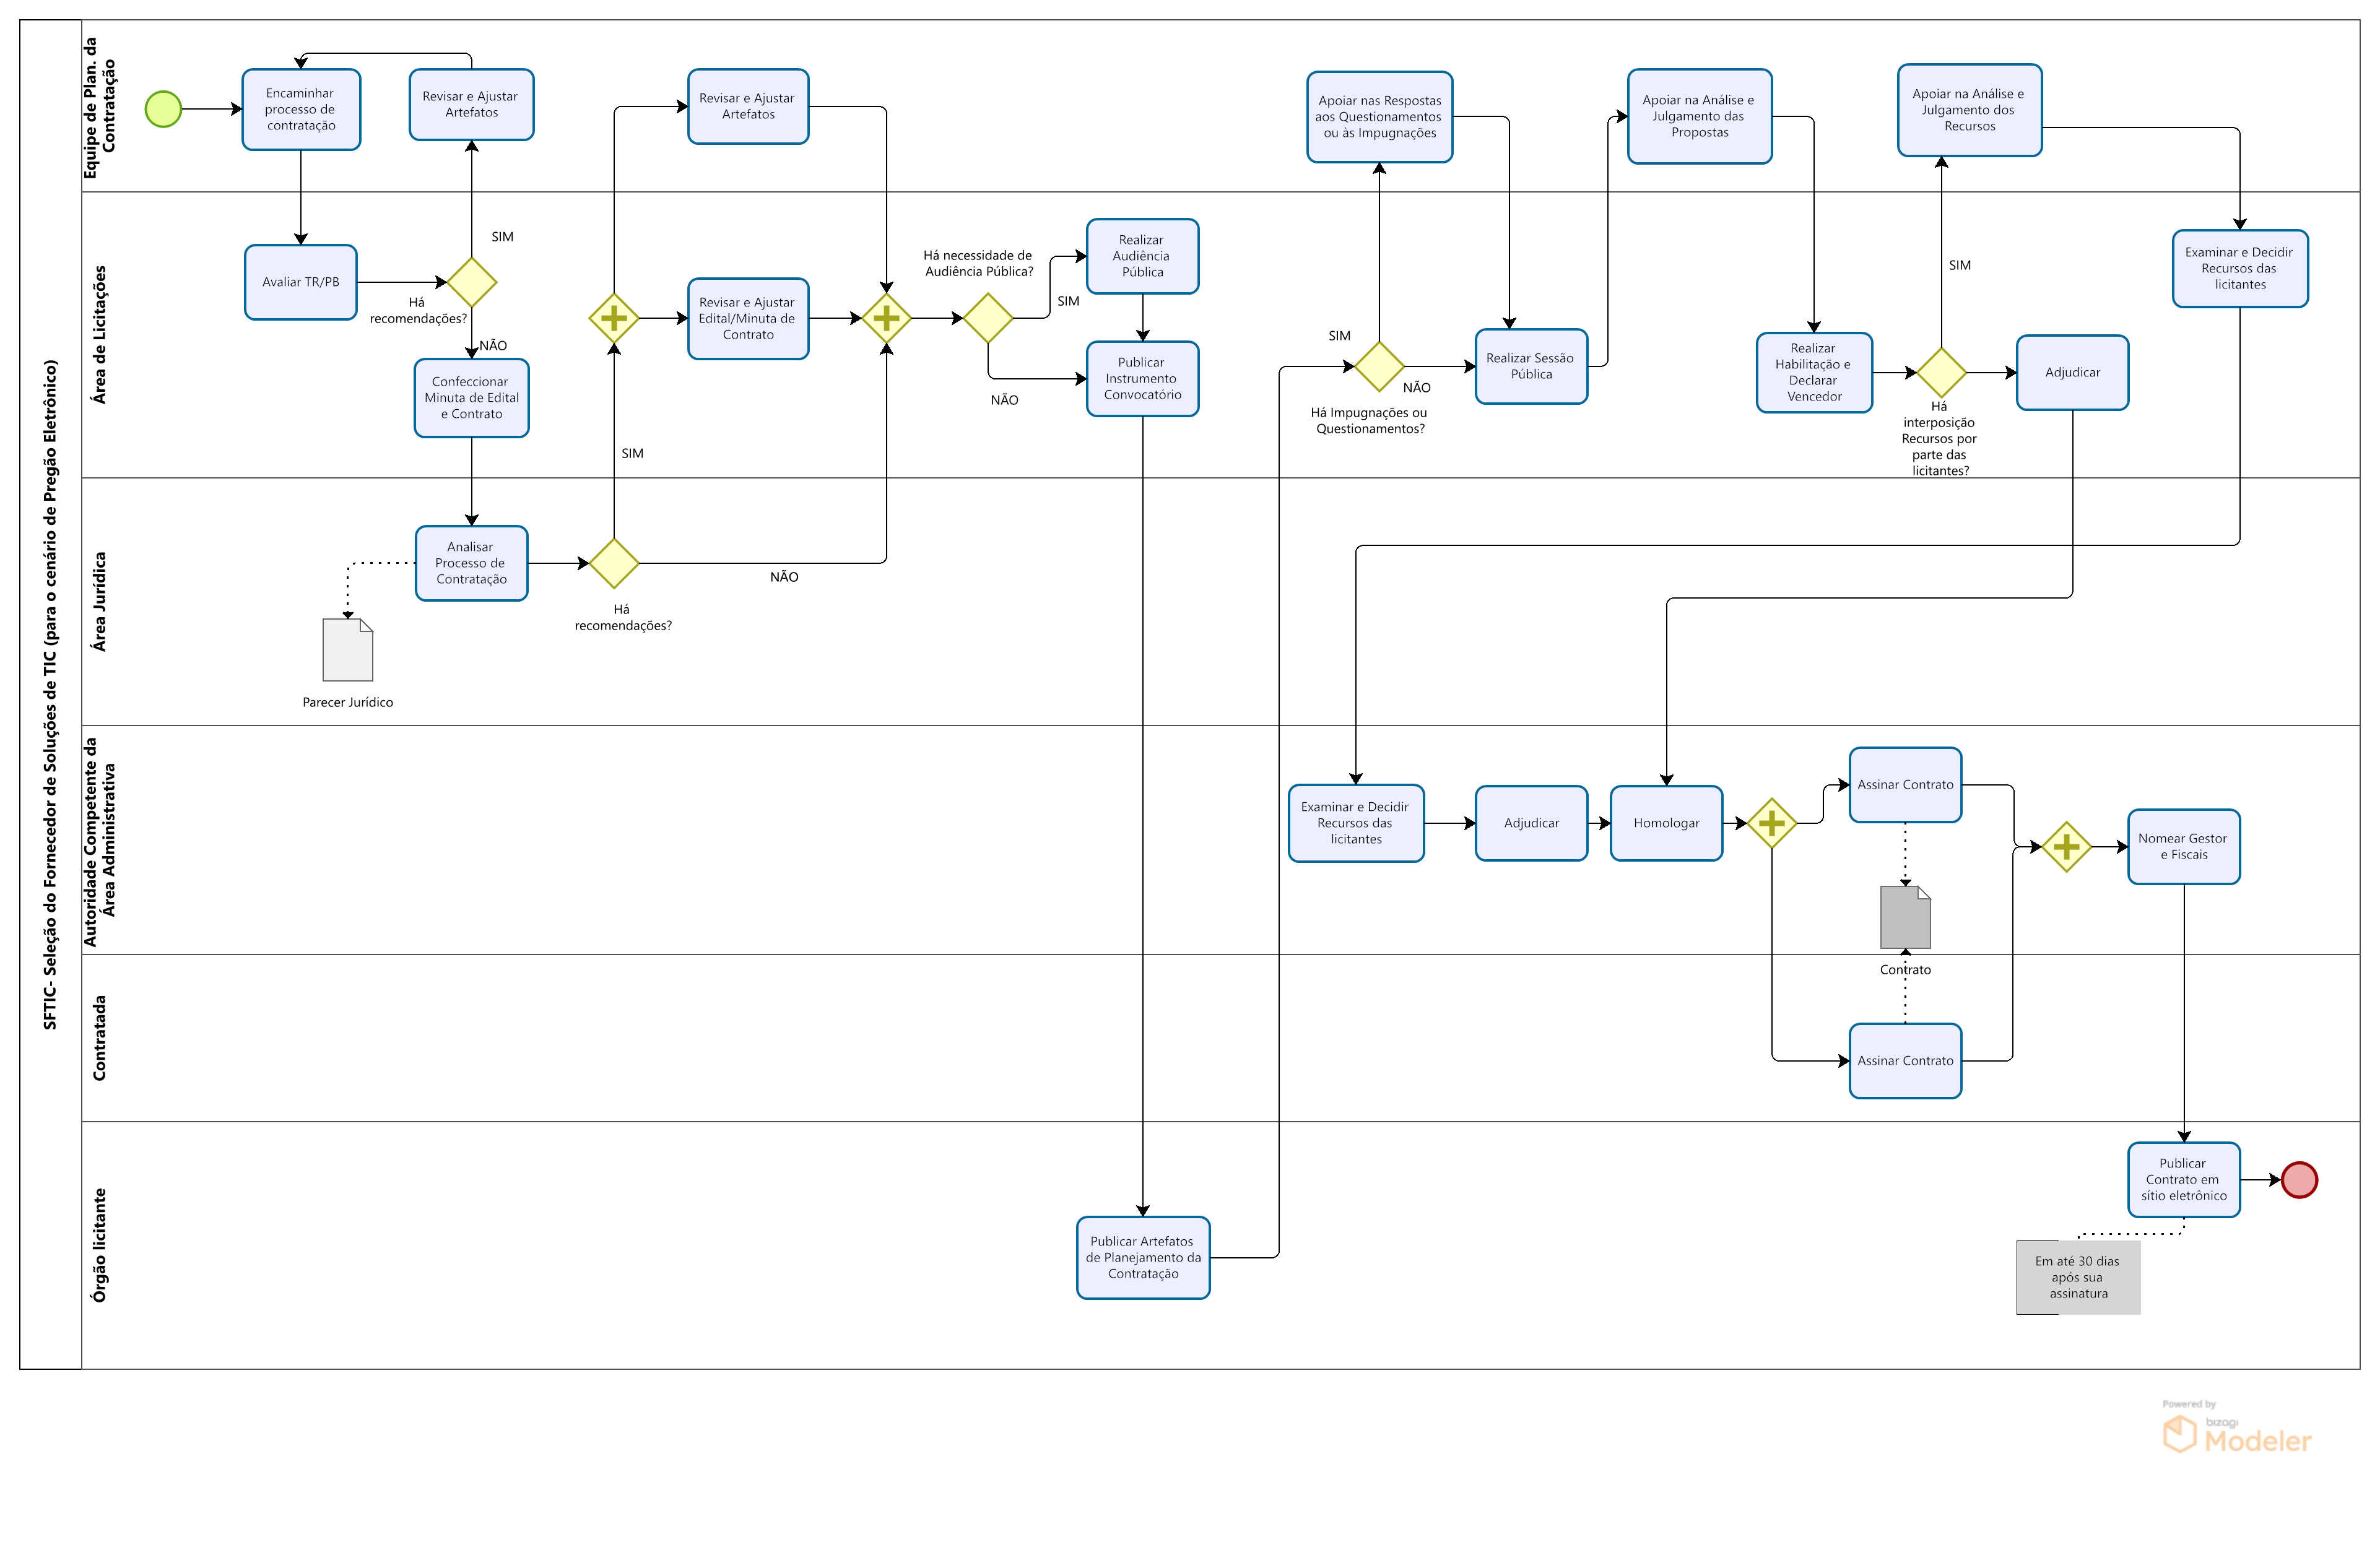The image size is (2380, 1550).
Task: Select the parallel gateway after Homologar
Action: tap(1771, 823)
